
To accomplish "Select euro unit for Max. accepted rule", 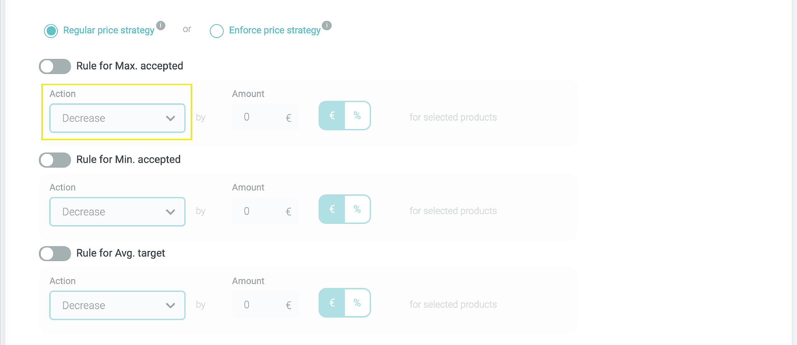I will pos(332,116).
